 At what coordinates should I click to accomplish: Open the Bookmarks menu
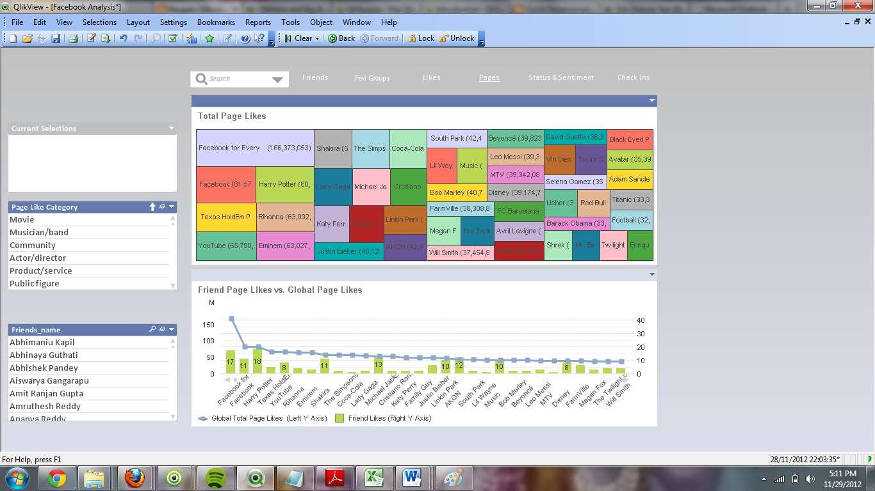(x=216, y=22)
